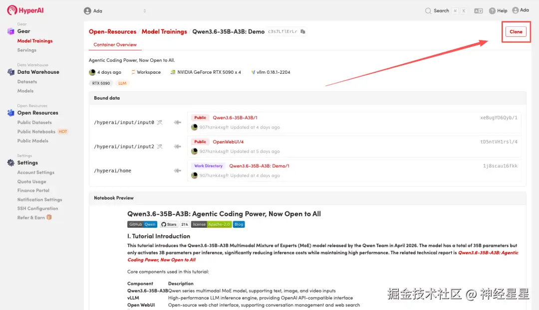Click the vllm image icon
Screen dimensions: 539x310
pyautogui.click(x=254, y=72)
